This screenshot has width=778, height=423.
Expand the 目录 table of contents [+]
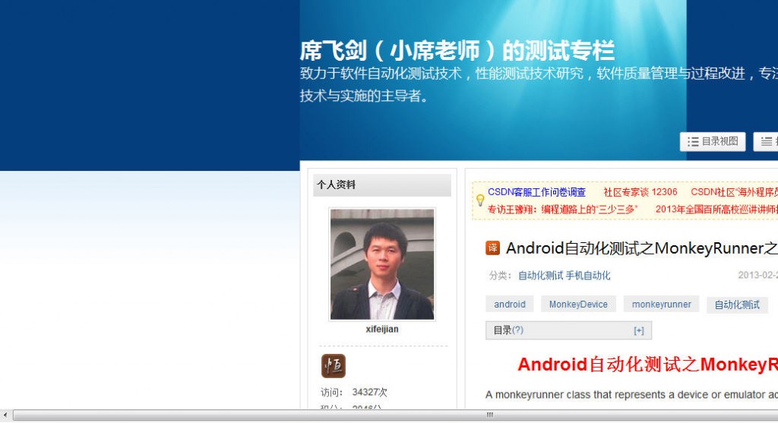pyautogui.click(x=639, y=331)
